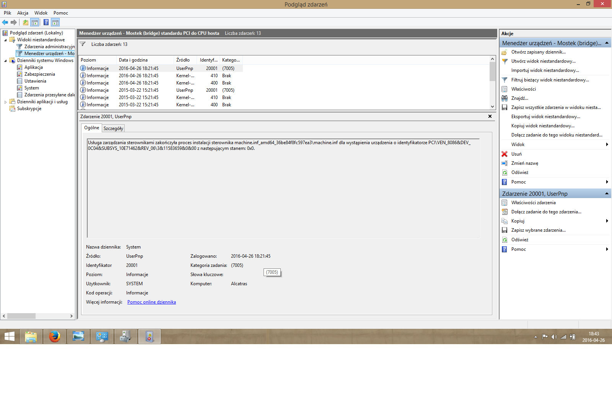Open the Pomoc online dziennika link
612x416 pixels.
[151, 302]
